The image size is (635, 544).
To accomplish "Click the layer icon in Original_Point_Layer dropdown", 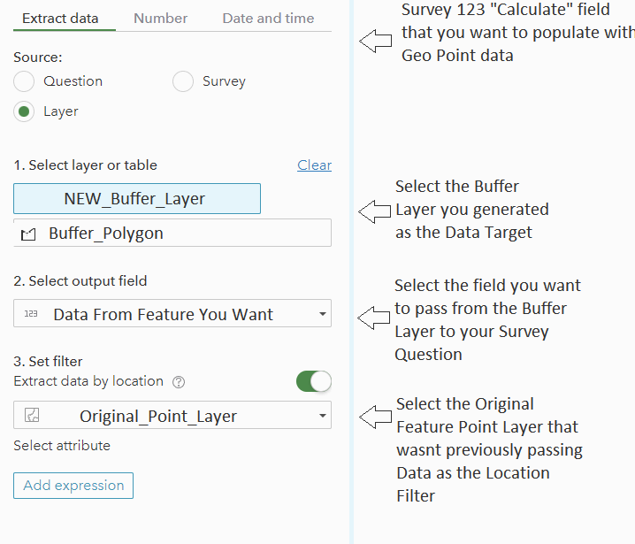I will [x=31, y=416].
